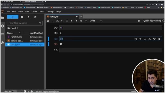Cut the selected cell with scissors icon
Screen dimensions: 165x93
point(57,21)
